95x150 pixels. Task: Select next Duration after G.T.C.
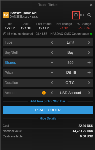(x=89, y=83)
